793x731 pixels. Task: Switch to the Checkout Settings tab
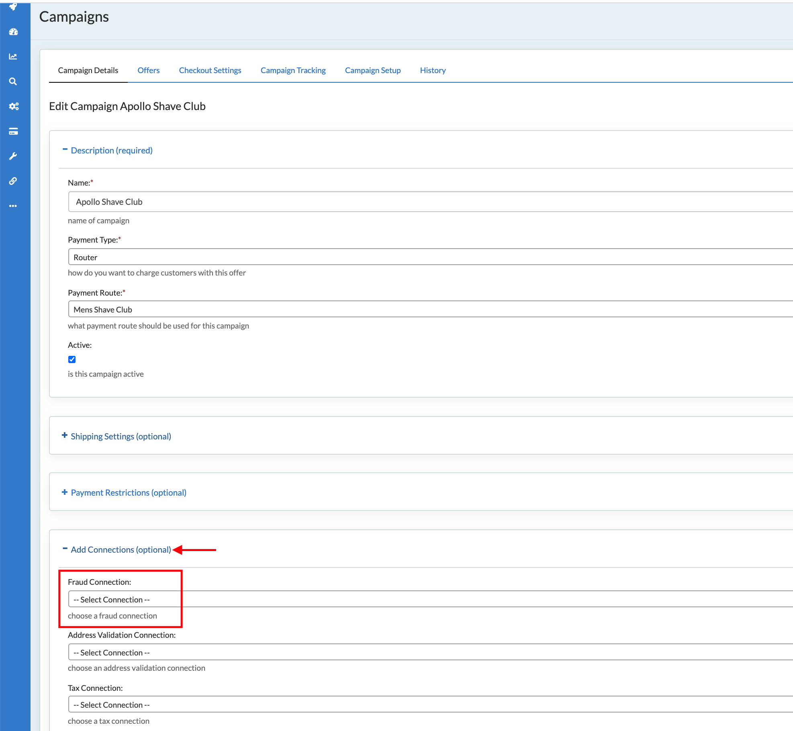click(210, 70)
